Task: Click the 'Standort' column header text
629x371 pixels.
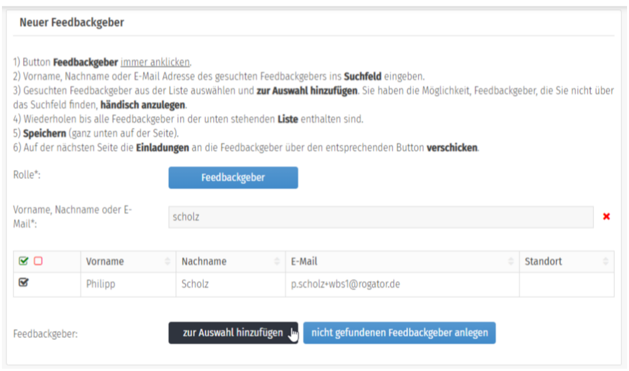Action: 543,261
